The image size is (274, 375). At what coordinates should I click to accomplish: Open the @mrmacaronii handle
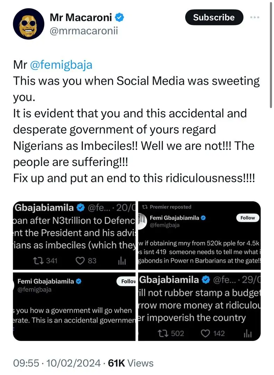point(84,31)
